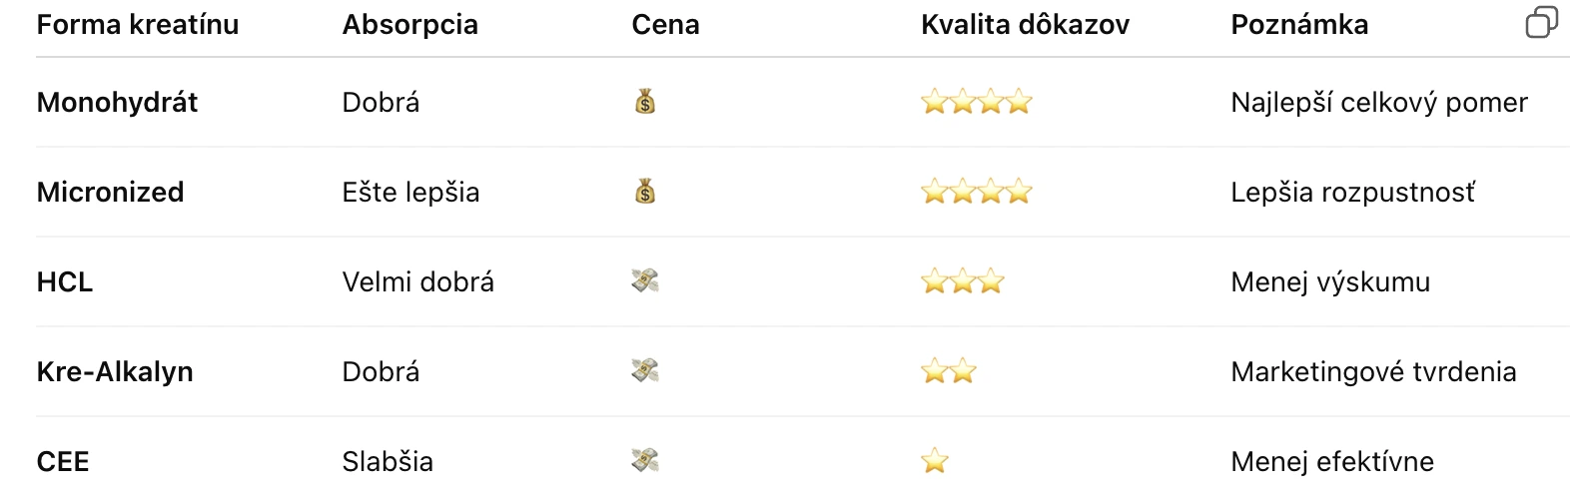Click the three stars in HCL row

[962, 281]
